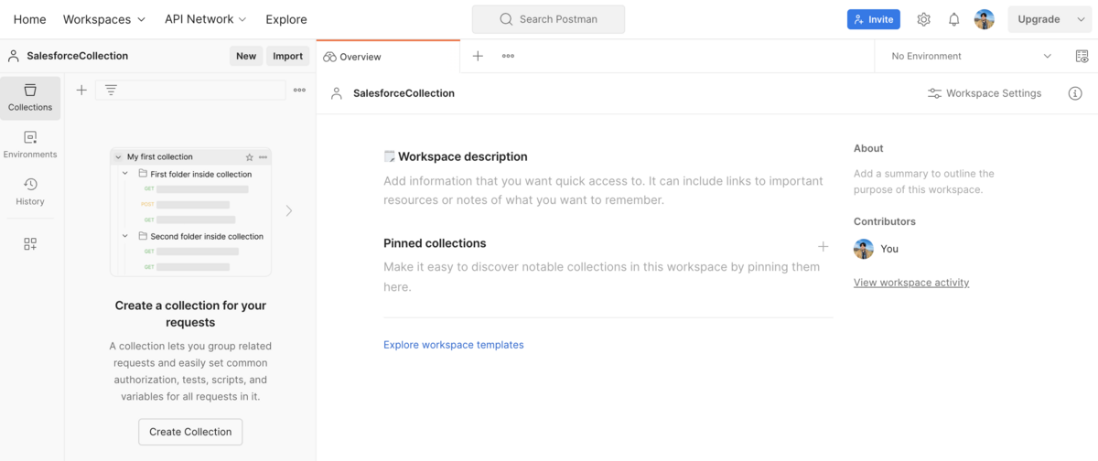The height and width of the screenshot is (461, 1098).
Task: Open the environment quick look icon
Action: point(1082,56)
